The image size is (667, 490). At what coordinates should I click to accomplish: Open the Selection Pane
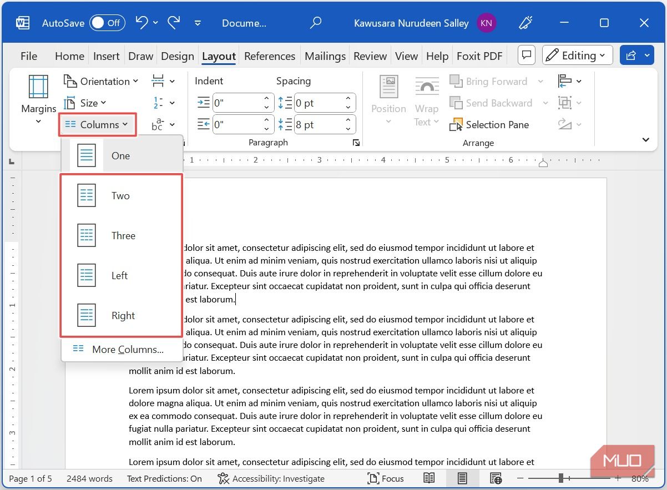point(490,125)
